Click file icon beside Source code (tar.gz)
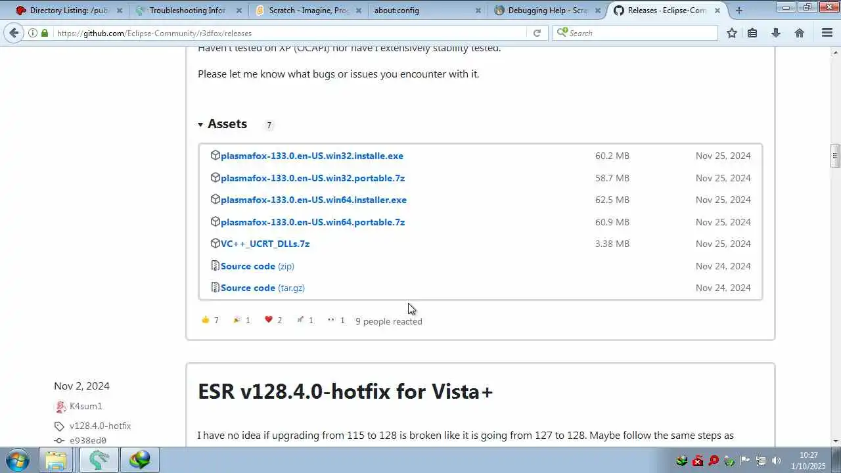The width and height of the screenshot is (841, 473). click(215, 288)
